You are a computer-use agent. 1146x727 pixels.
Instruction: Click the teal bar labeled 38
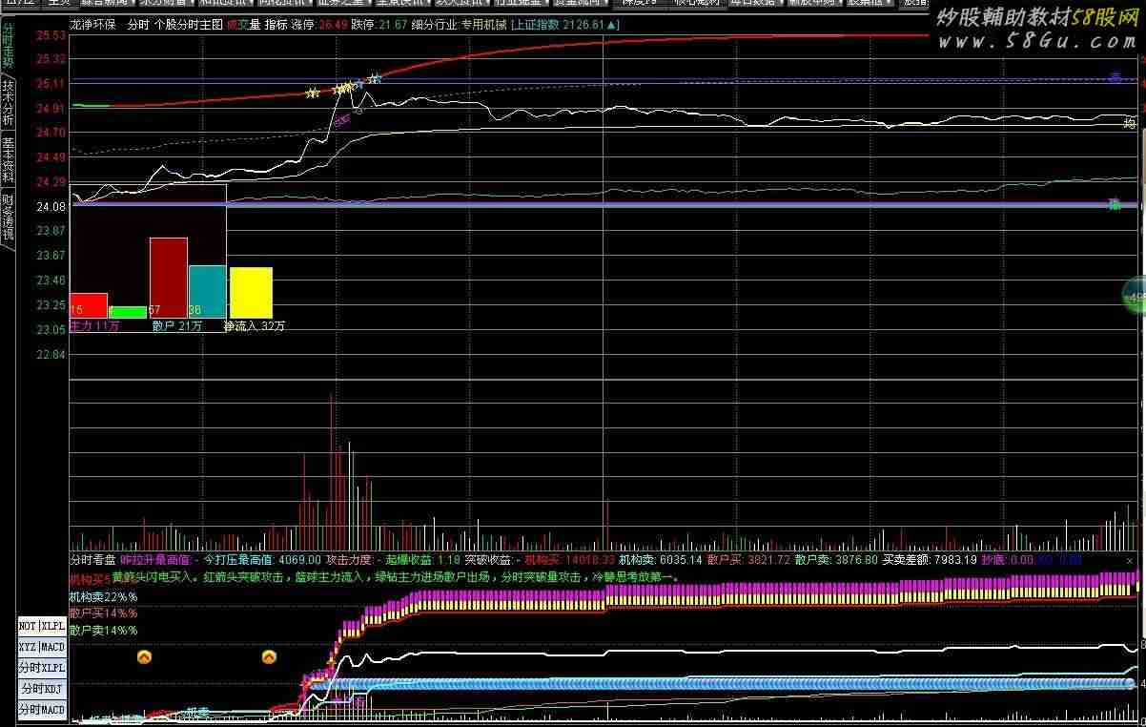tap(207, 292)
